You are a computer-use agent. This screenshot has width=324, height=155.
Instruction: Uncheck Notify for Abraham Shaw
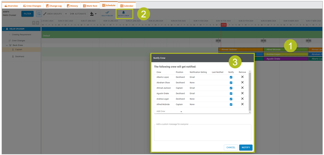231,82
